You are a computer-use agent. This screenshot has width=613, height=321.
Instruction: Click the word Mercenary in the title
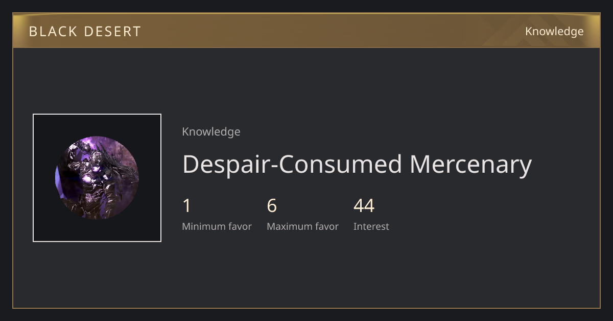(x=470, y=165)
